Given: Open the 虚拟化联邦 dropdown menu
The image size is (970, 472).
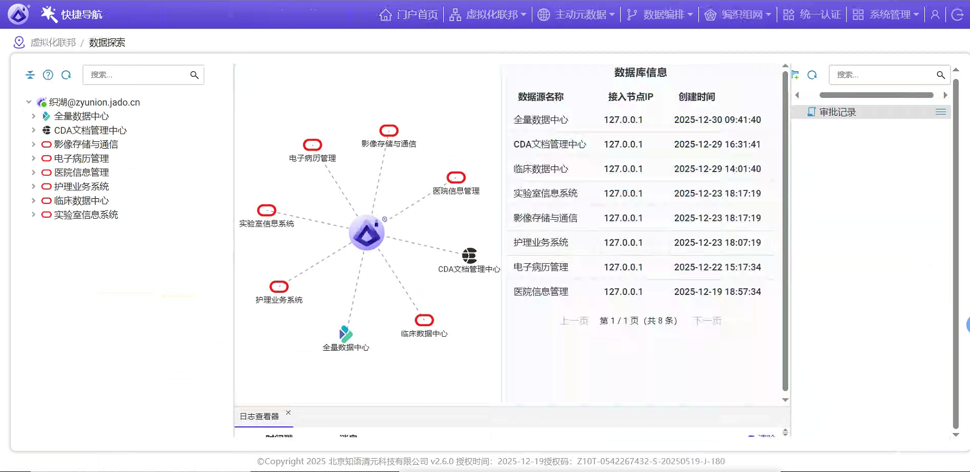Looking at the screenshot, I should [x=488, y=14].
